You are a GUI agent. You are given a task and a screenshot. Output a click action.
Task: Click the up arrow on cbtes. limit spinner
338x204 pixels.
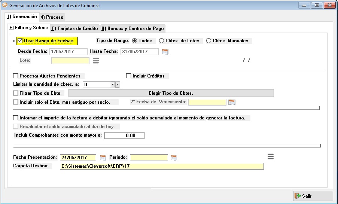118,85
